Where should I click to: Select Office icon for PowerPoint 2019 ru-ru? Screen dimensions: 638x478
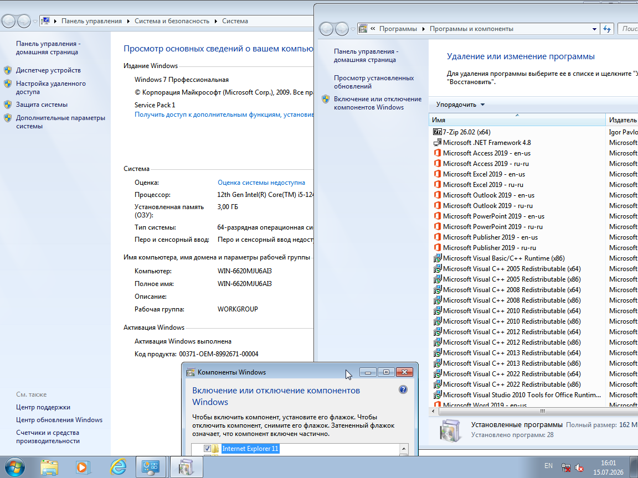click(x=437, y=226)
